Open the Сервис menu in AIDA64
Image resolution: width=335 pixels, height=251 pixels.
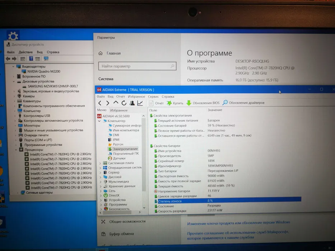(x=154, y=96)
